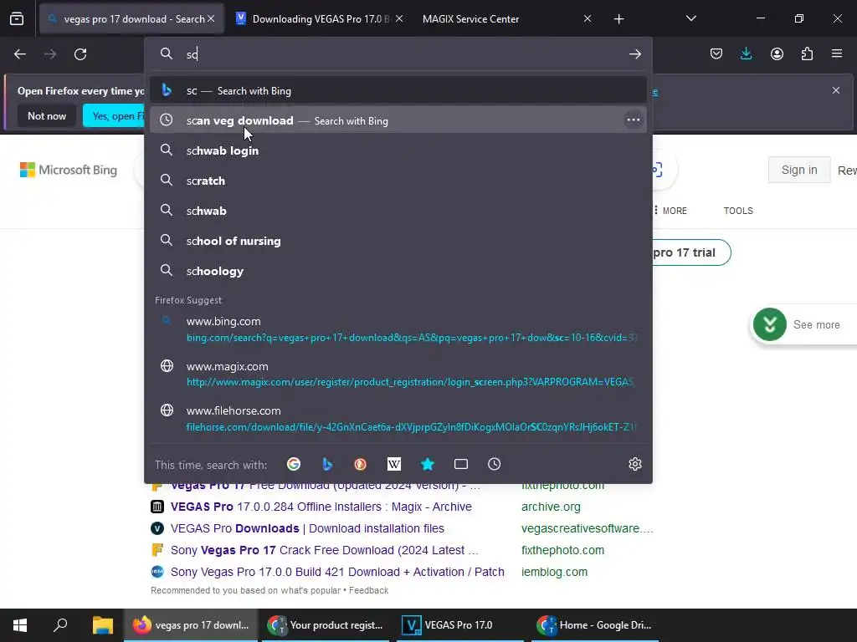Switch to Downloading VEGAS Pro 17.0 tab
The height and width of the screenshot is (642, 857).
(320, 19)
